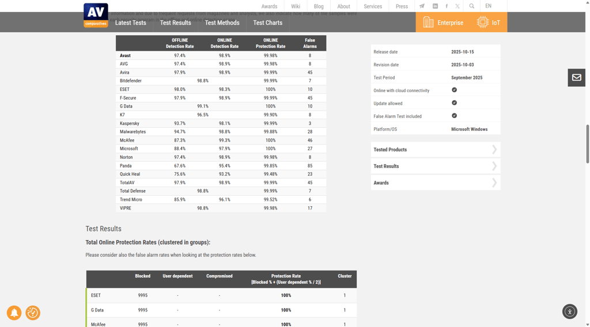Click the Enterprise building icon

click(428, 22)
